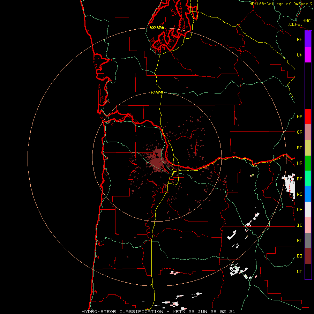Click the IC legend label
This screenshot has height=314, width=314.
[299, 225]
